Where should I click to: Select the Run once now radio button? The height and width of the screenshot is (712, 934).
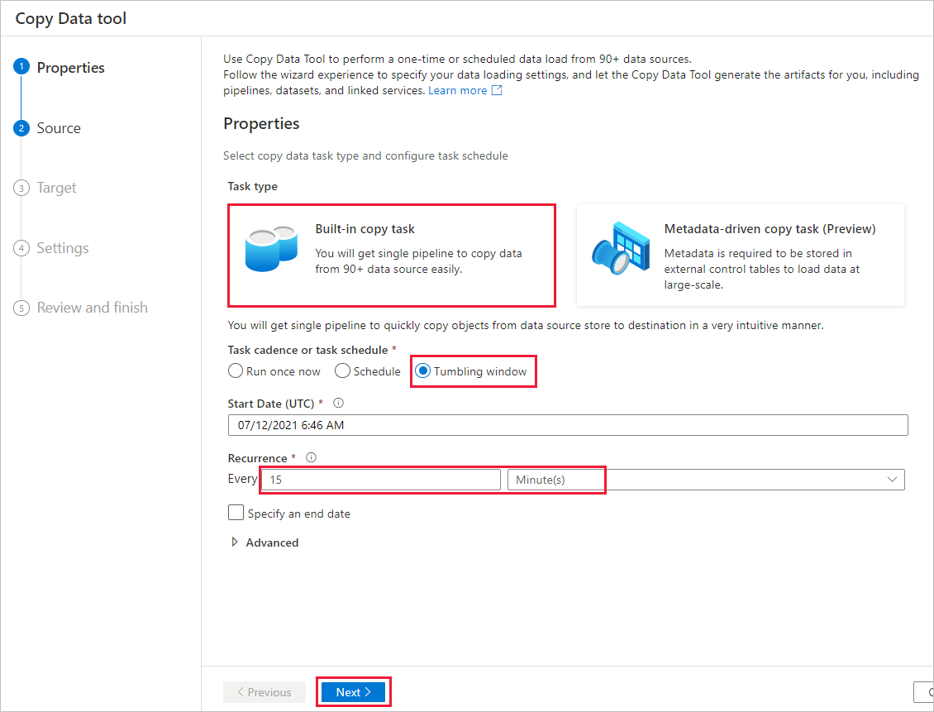(x=236, y=371)
